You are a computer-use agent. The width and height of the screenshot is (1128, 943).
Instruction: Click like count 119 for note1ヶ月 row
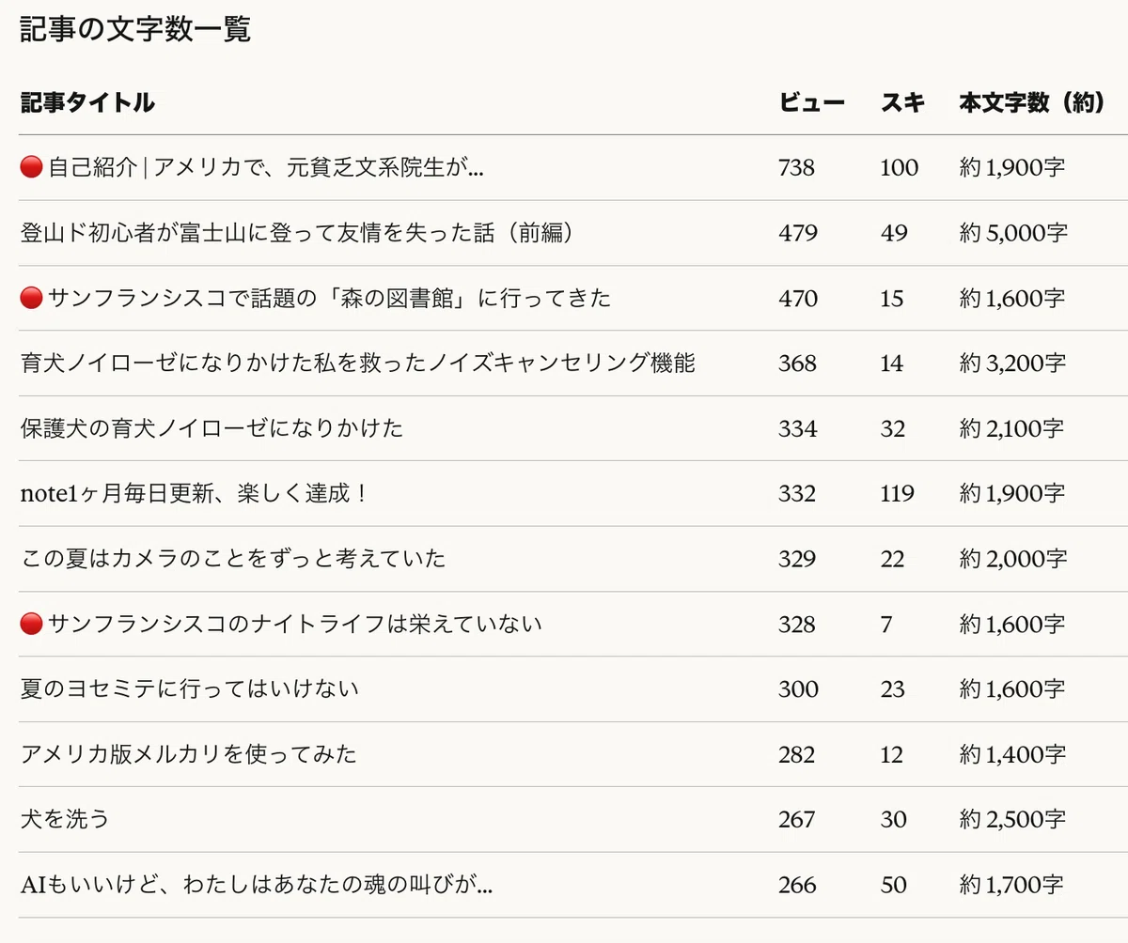click(x=897, y=493)
